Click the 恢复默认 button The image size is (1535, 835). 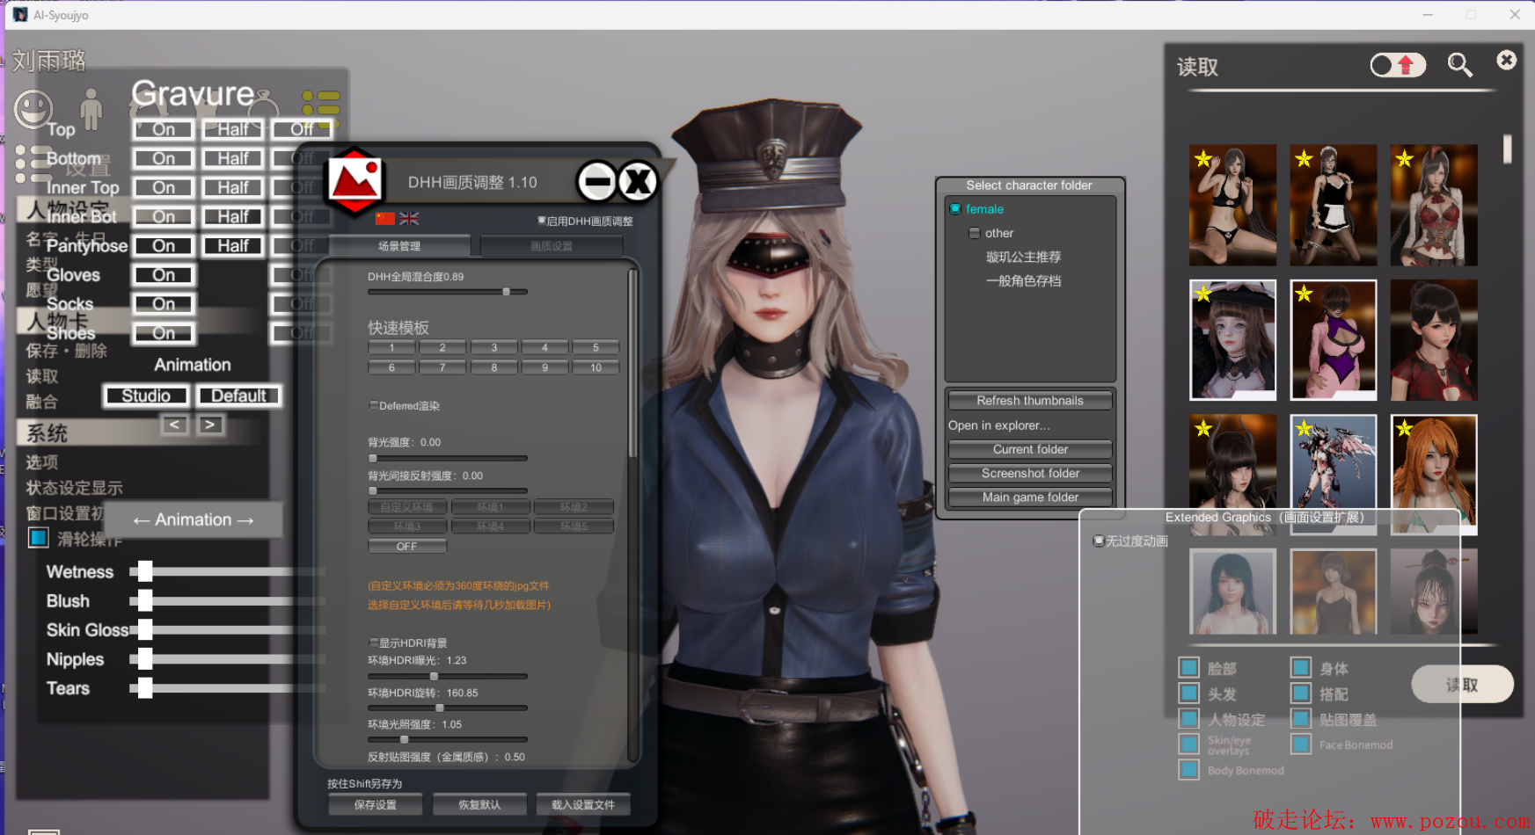click(479, 804)
